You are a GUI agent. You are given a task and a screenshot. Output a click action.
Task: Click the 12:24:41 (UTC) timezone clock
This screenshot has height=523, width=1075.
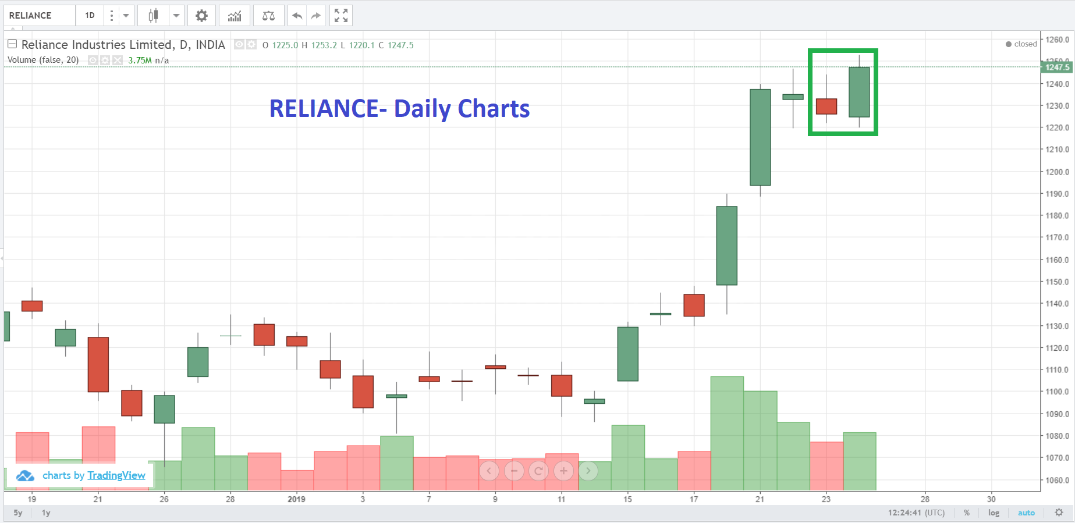tap(916, 513)
